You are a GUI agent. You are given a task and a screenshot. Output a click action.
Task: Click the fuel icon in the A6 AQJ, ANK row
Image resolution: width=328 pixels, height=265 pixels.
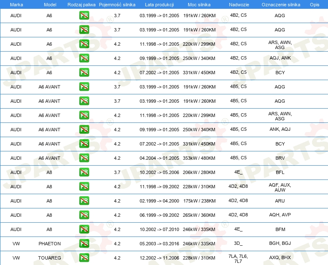click(x=84, y=58)
